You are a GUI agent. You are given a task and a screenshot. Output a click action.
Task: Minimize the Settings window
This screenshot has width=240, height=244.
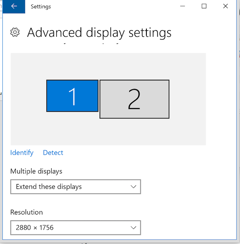click(x=182, y=6)
